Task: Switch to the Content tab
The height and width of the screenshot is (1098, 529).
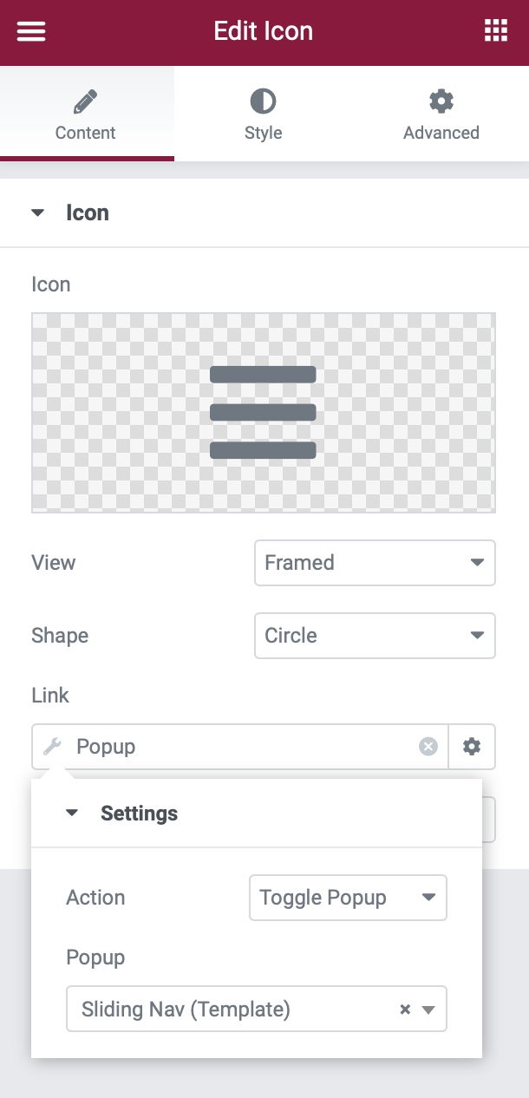Action: [x=86, y=114]
